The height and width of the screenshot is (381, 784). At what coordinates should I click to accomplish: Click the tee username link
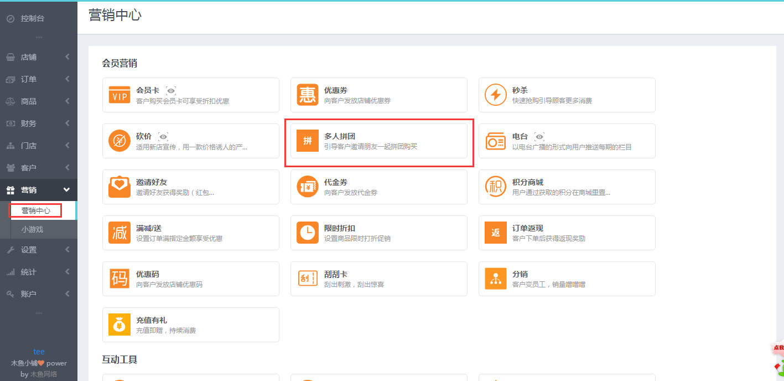click(x=39, y=352)
